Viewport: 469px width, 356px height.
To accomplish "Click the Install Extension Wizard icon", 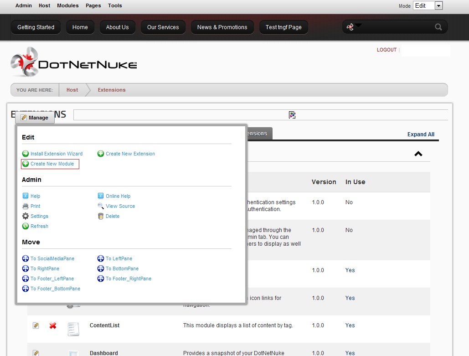I will tap(26, 154).
